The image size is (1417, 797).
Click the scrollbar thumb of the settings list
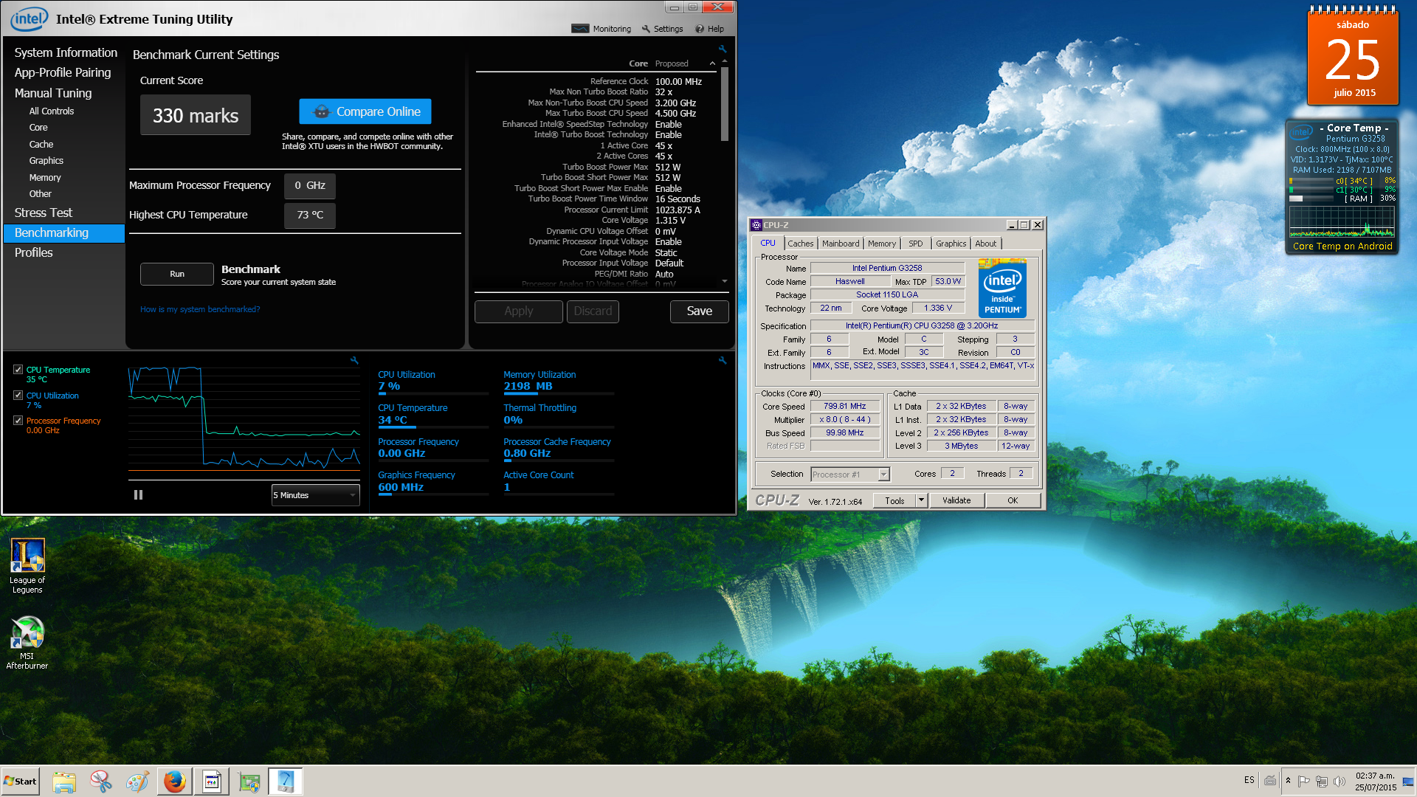[725, 104]
